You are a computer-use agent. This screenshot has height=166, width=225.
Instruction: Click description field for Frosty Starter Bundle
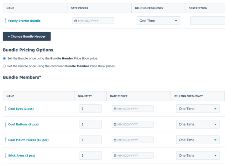click(207, 21)
